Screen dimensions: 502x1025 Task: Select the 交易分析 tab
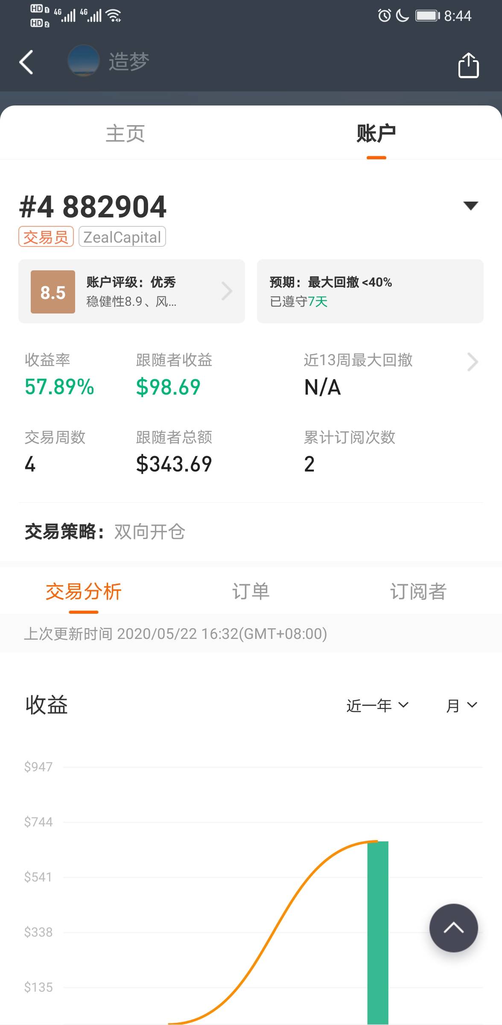[84, 592]
